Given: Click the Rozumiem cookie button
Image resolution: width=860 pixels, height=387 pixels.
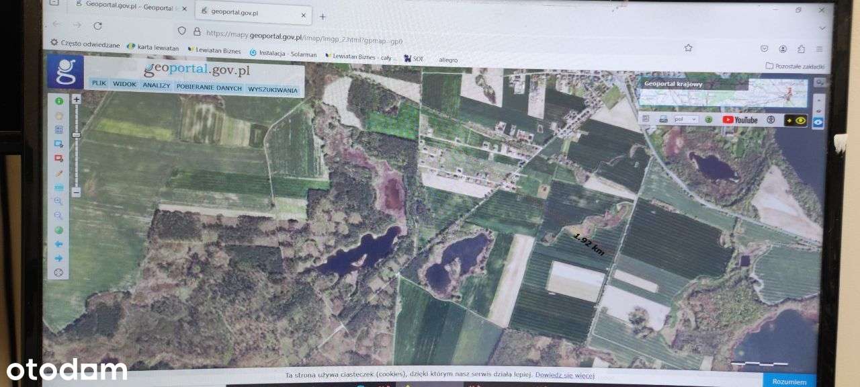Looking at the screenshot, I should (789, 380).
